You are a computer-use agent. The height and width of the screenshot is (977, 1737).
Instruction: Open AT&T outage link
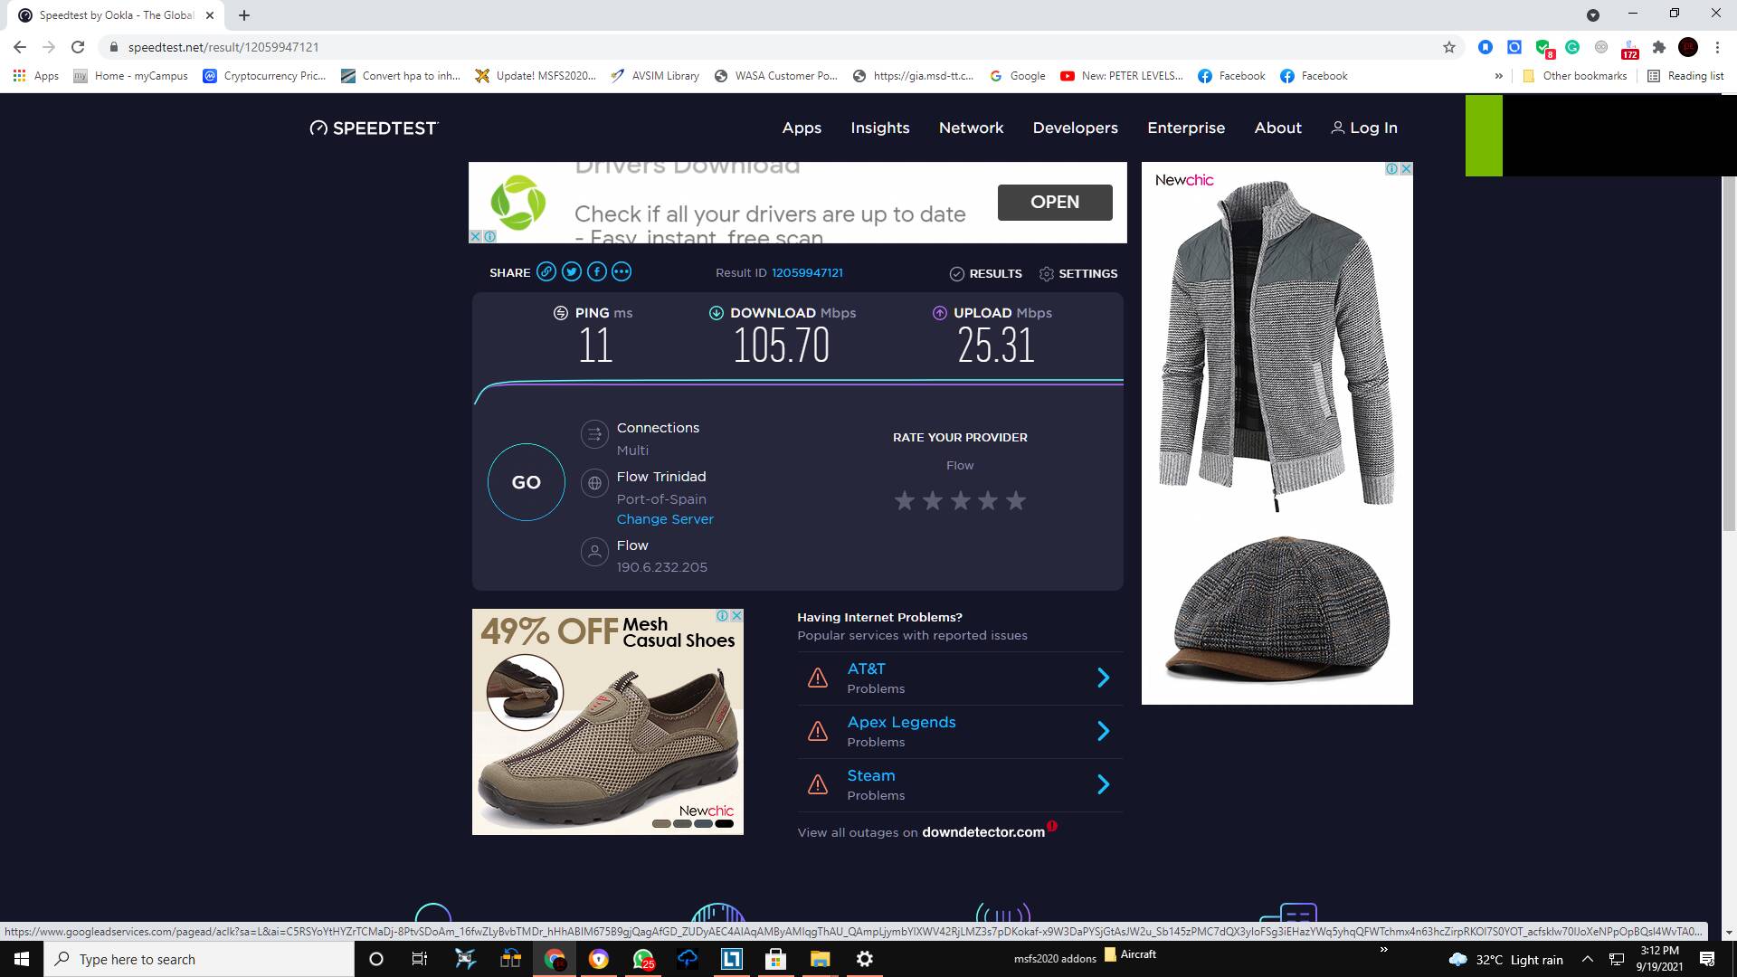(866, 669)
